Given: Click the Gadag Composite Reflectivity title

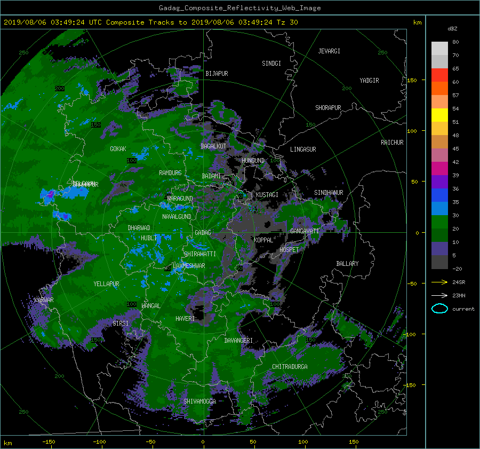Looking at the screenshot, I should point(239,8).
